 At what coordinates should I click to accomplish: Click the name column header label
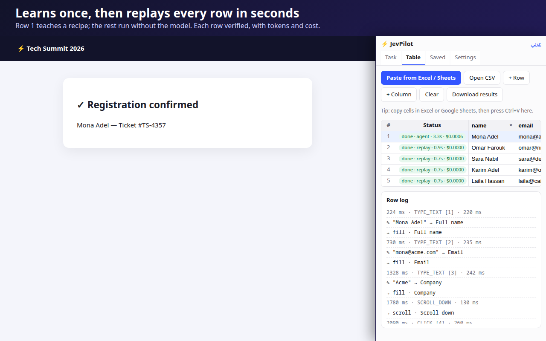(479, 126)
